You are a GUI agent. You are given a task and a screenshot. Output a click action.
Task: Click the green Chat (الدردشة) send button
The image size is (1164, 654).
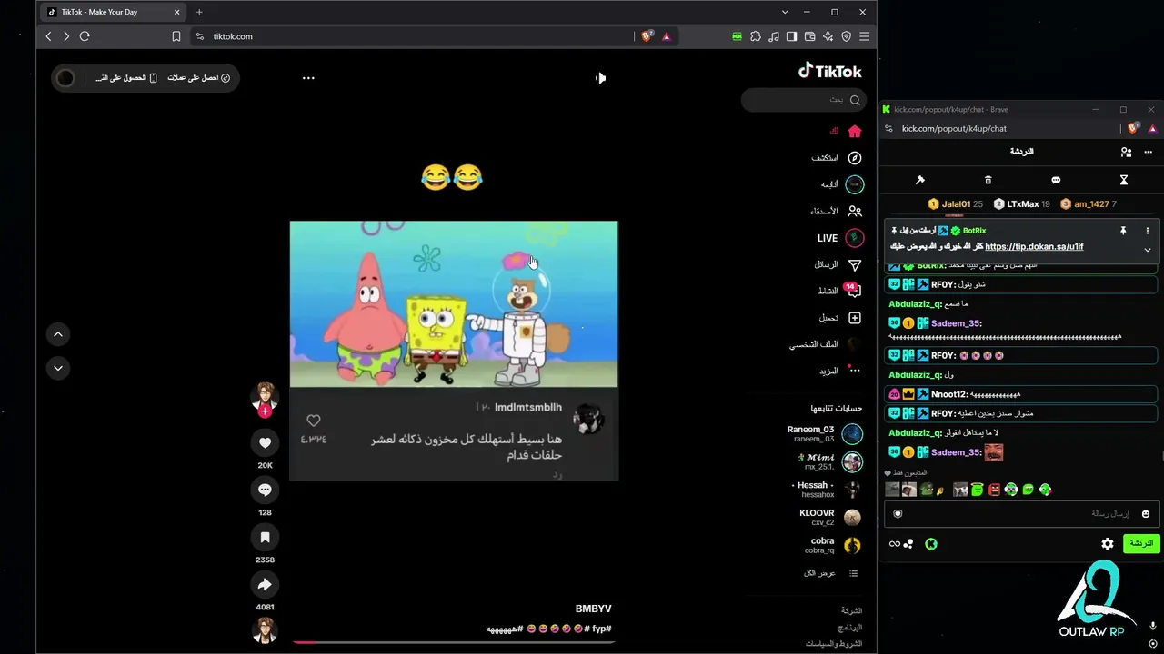click(x=1141, y=543)
